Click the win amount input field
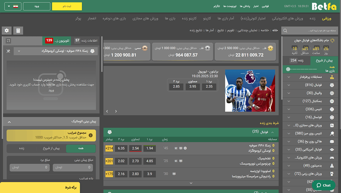Screen dimensions: 341x193 pyautogui.click(x=30, y=167)
